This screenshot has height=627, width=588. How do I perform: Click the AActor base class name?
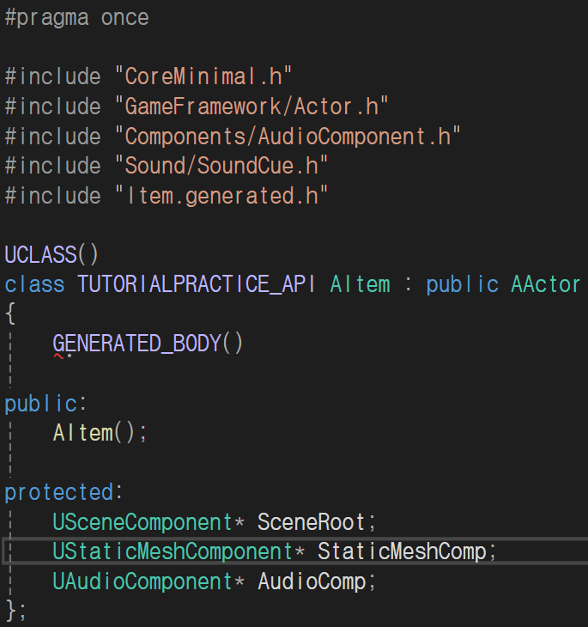click(x=546, y=284)
